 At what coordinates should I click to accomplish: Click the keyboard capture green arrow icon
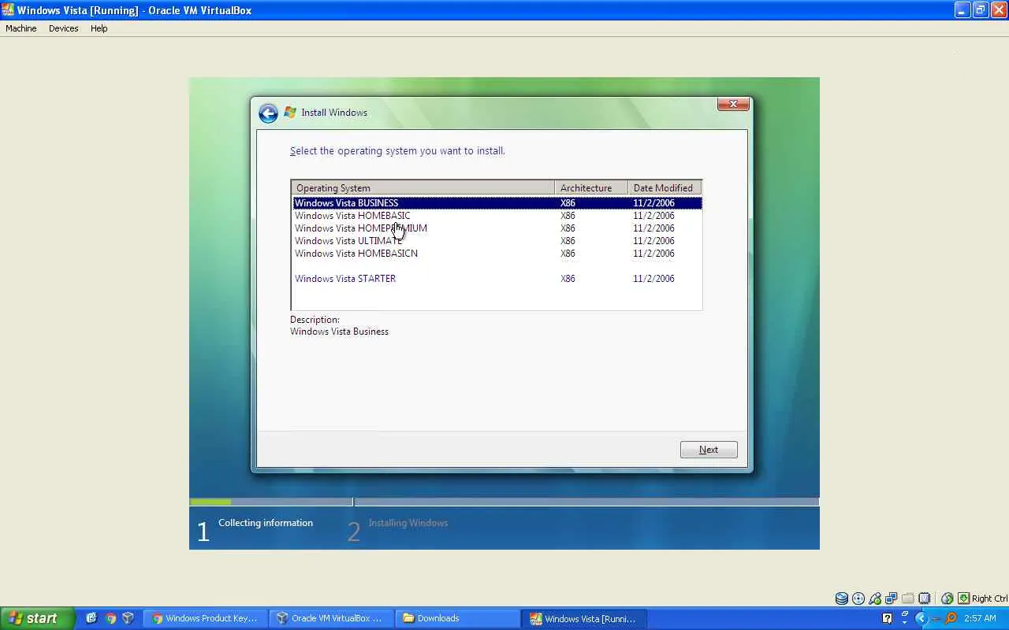pyautogui.click(x=963, y=598)
